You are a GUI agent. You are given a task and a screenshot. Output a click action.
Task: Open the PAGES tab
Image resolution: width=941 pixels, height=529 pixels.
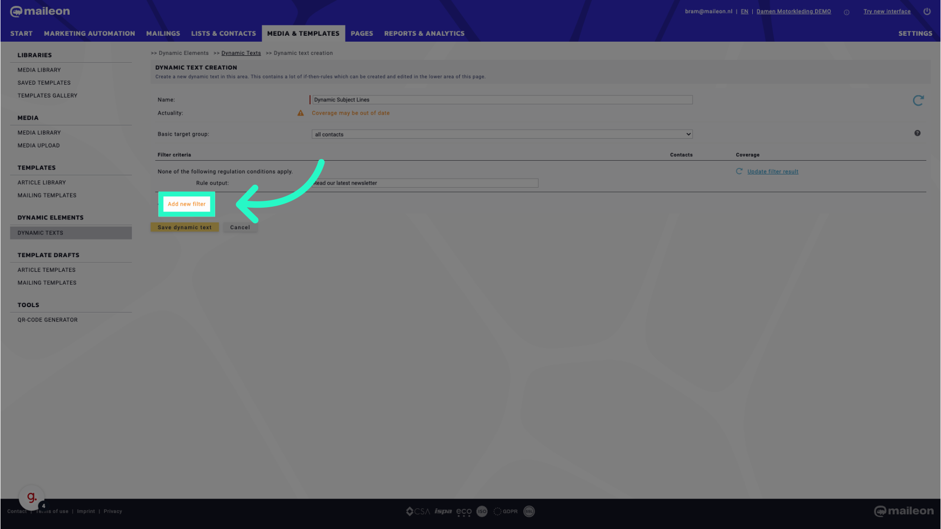click(362, 33)
